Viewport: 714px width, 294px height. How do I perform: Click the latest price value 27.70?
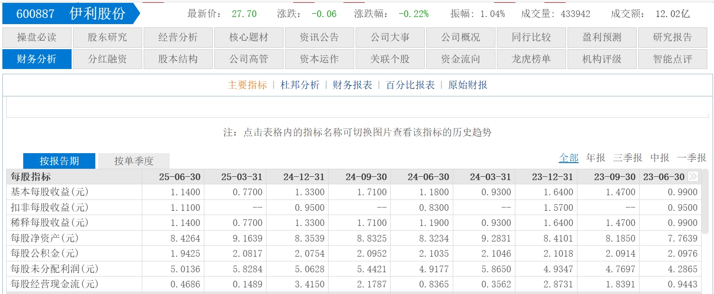click(244, 14)
